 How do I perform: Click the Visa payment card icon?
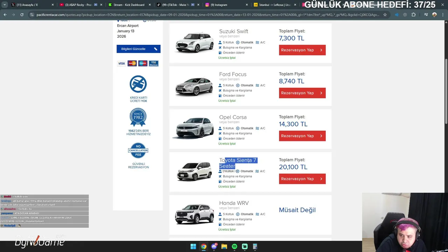[121, 63]
